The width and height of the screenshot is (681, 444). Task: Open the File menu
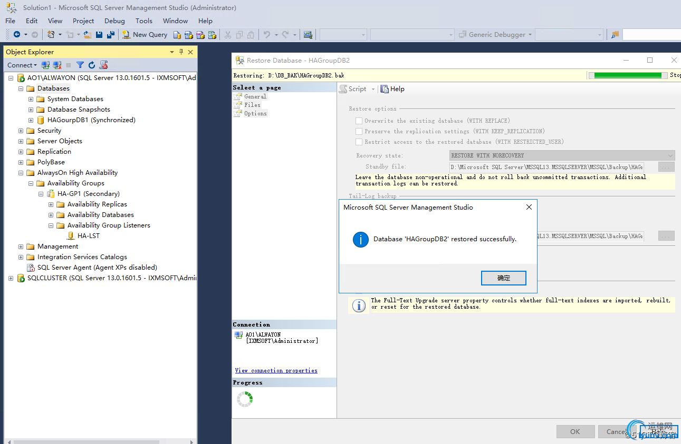10,21
